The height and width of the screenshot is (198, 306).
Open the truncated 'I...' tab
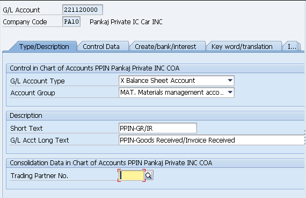click(x=291, y=47)
